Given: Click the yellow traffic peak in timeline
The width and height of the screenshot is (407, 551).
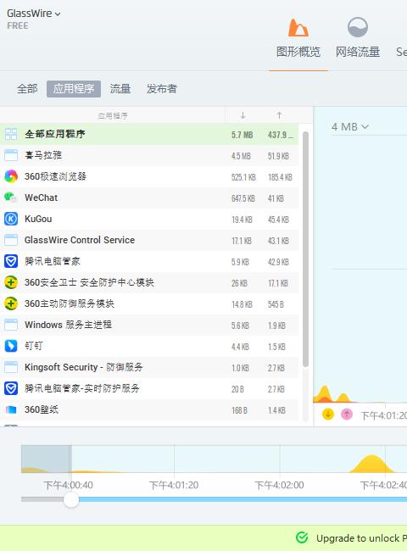Looking at the screenshot, I should [371, 464].
